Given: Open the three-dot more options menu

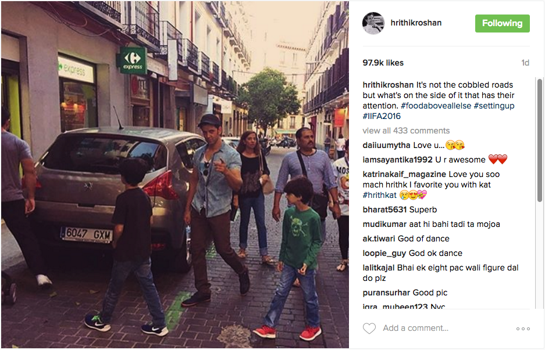Looking at the screenshot, I should click(x=523, y=329).
